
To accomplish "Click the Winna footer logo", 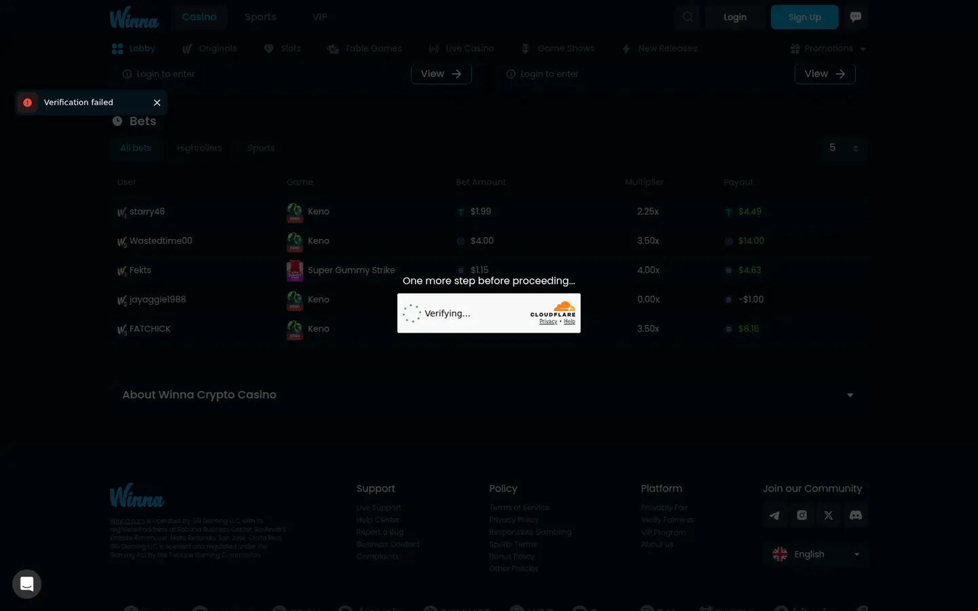I will point(137,496).
